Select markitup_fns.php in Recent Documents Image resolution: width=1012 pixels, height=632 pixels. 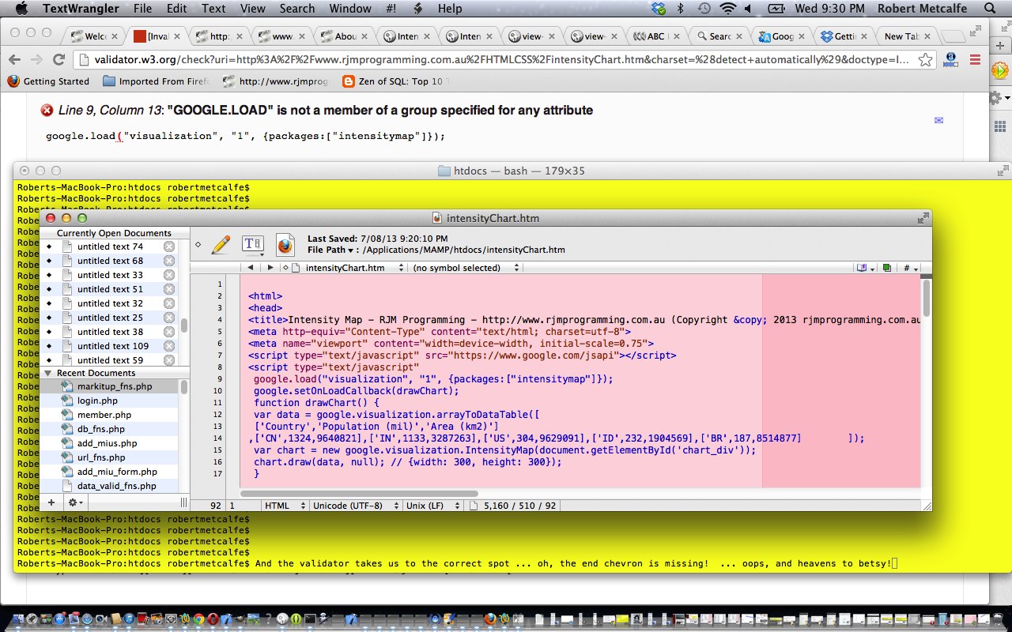(115, 386)
